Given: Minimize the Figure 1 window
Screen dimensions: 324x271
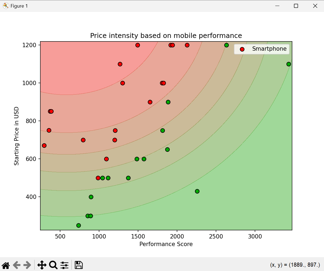Looking at the screenshot, I should tap(277, 6).
